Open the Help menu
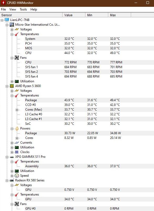The width and height of the screenshot is (154, 211). [34, 9]
